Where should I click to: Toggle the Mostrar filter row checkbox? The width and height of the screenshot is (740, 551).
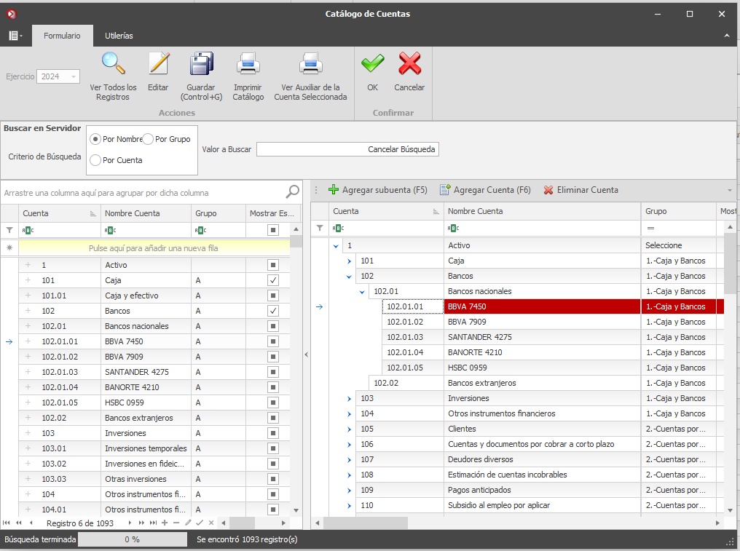pyautogui.click(x=273, y=230)
